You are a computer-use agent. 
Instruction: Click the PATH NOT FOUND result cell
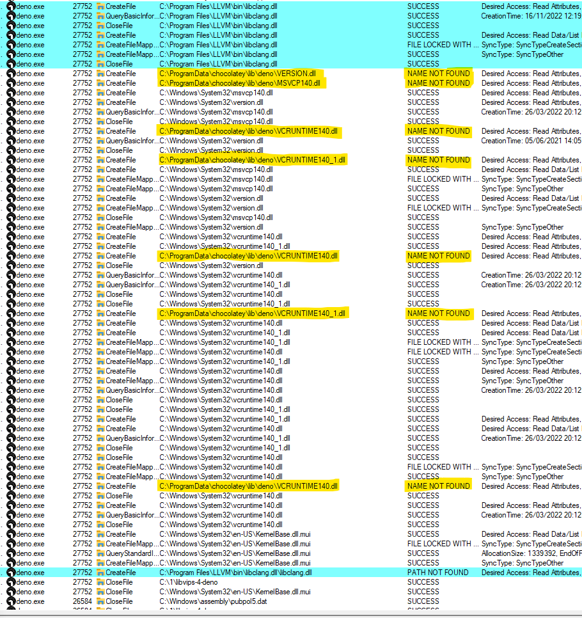[x=438, y=573]
